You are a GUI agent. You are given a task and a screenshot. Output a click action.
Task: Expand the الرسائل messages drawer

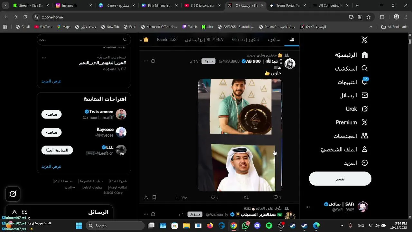coord(14,212)
